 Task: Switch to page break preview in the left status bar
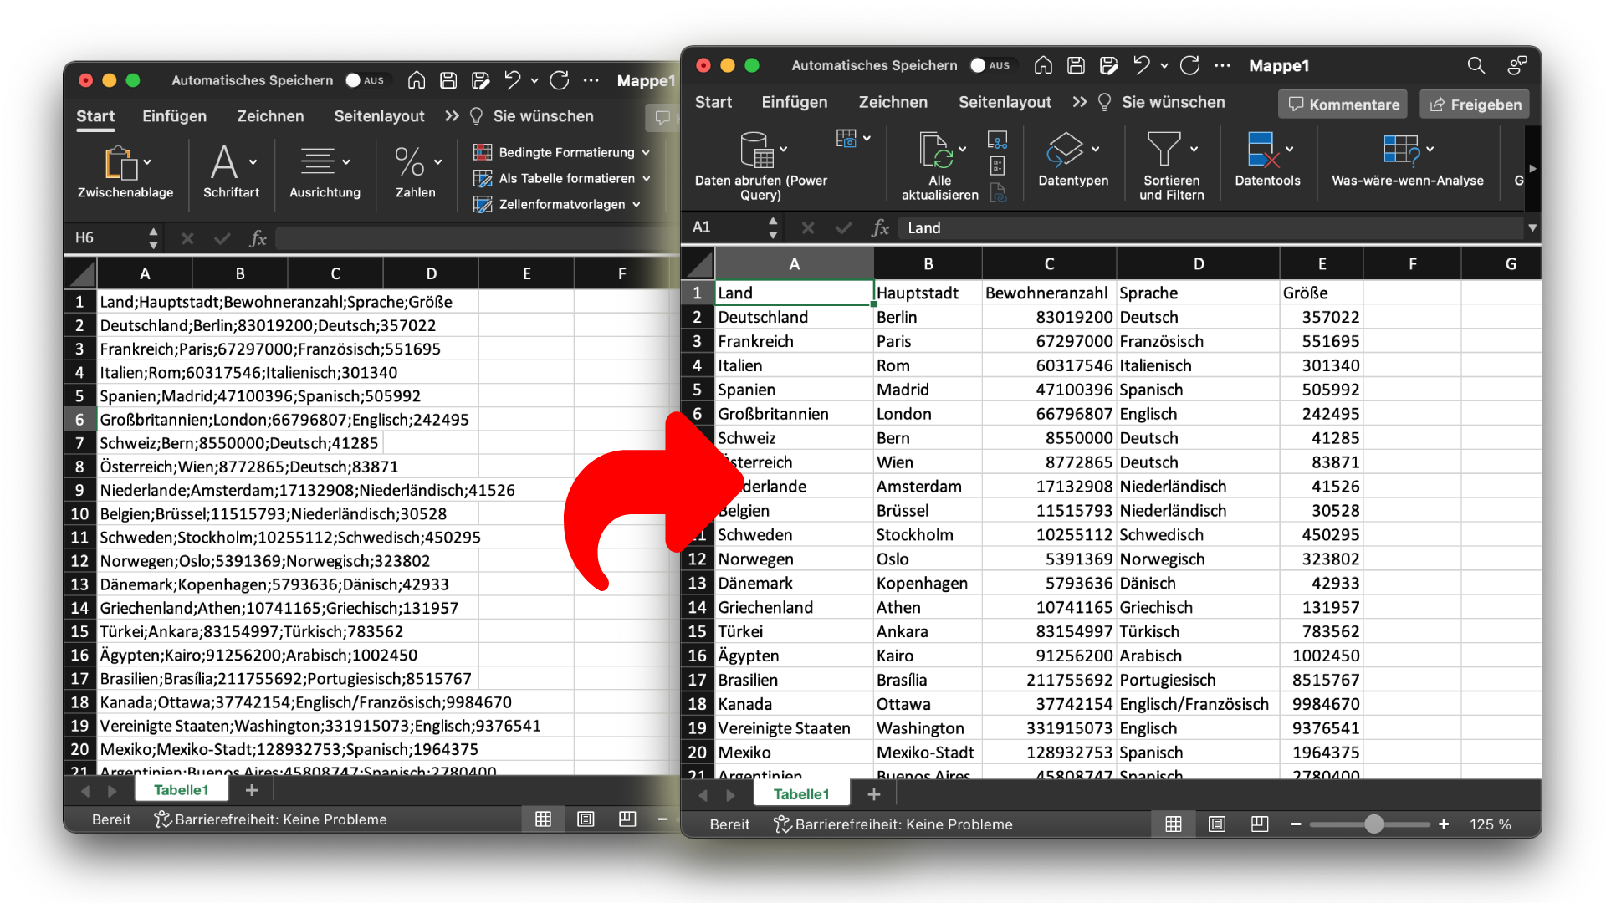click(x=627, y=819)
